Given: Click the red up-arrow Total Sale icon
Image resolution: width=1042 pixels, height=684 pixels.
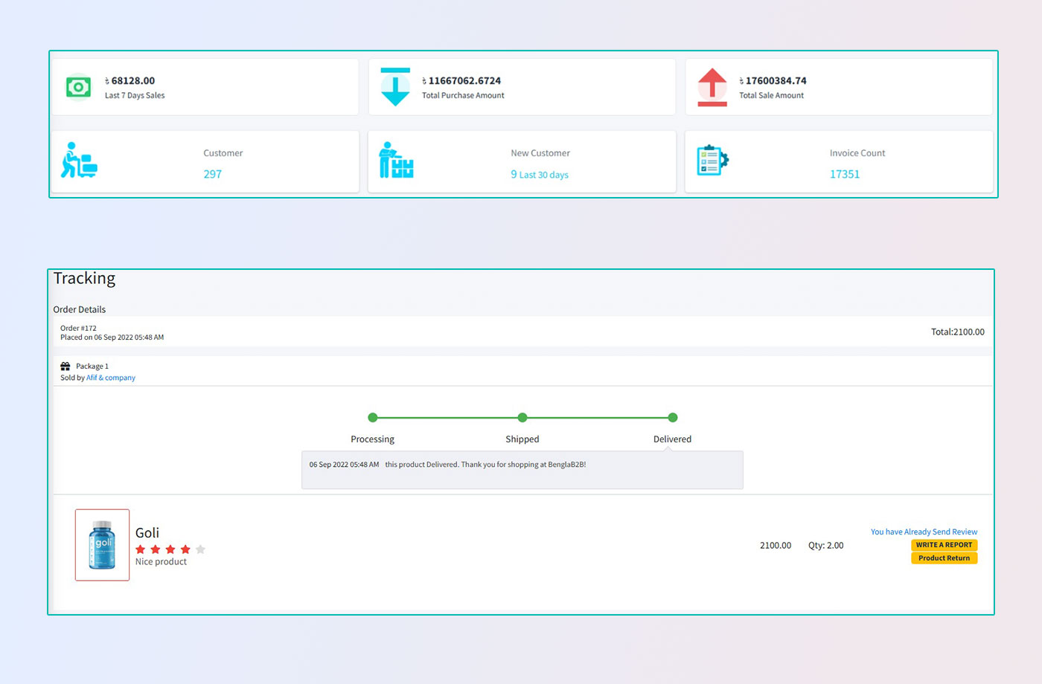Looking at the screenshot, I should pos(712,87).
